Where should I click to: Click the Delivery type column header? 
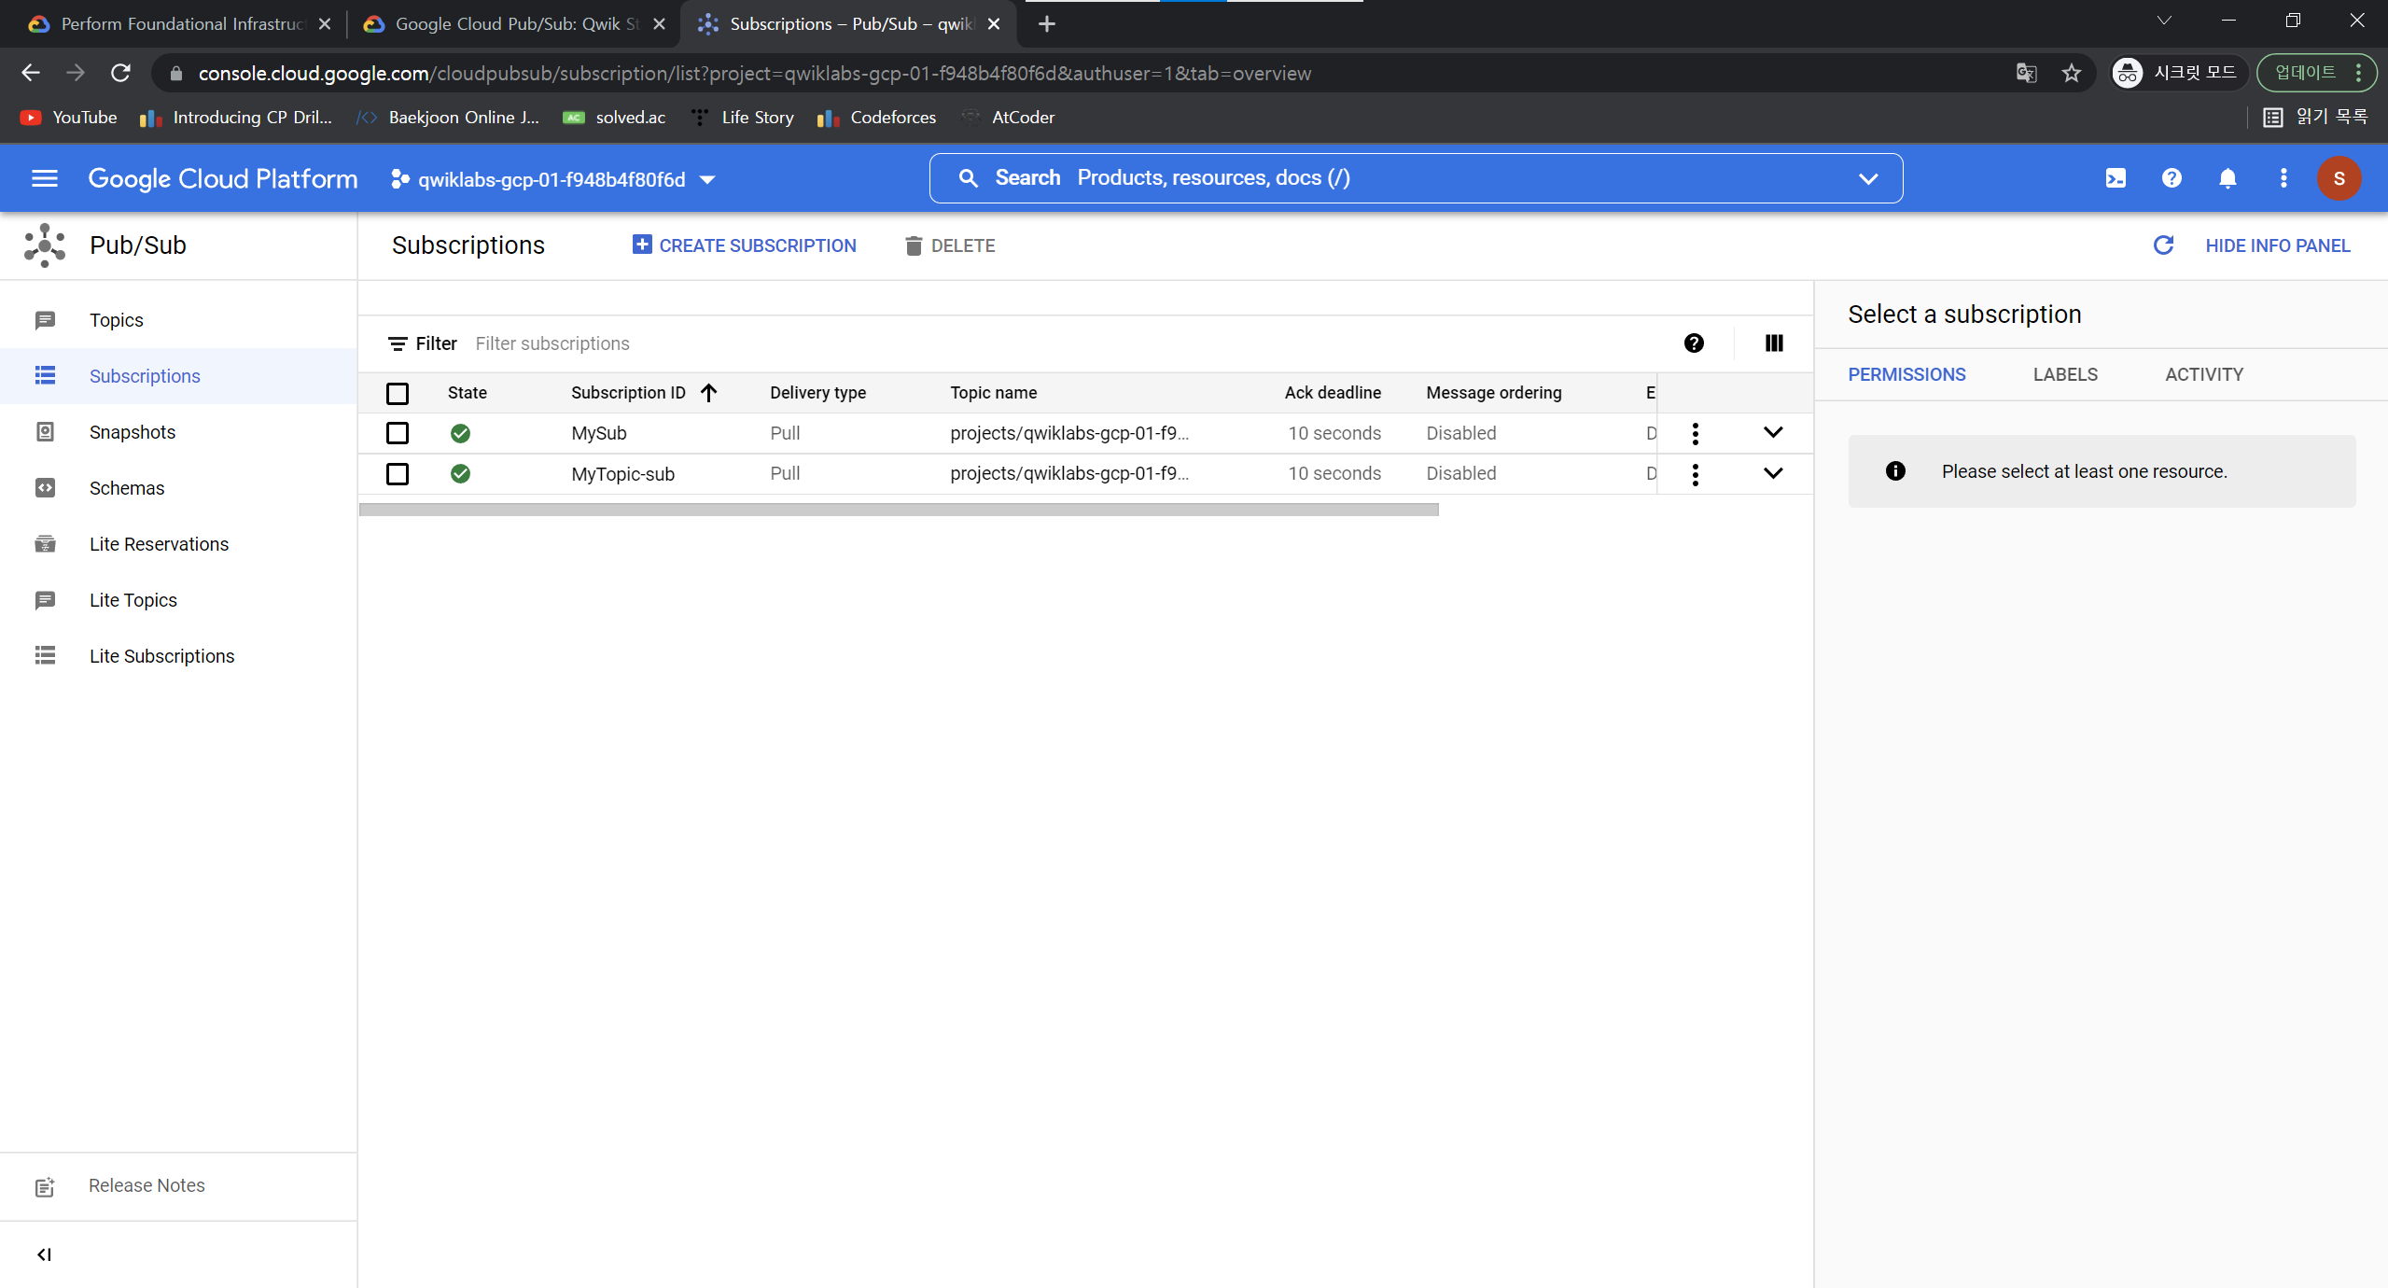817,393
